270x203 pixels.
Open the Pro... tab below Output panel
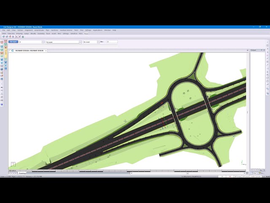click(x=262, y=173)
